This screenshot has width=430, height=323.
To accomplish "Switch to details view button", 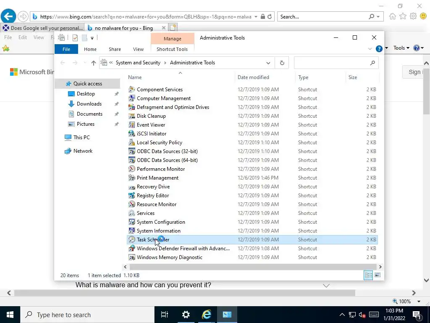I will 368,275.
